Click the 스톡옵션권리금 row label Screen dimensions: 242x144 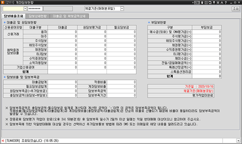pos(170,72)
